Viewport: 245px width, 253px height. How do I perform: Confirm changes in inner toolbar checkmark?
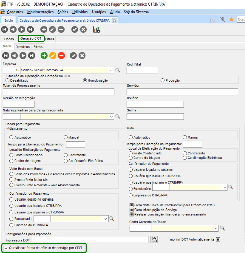[x=74, y=56]
